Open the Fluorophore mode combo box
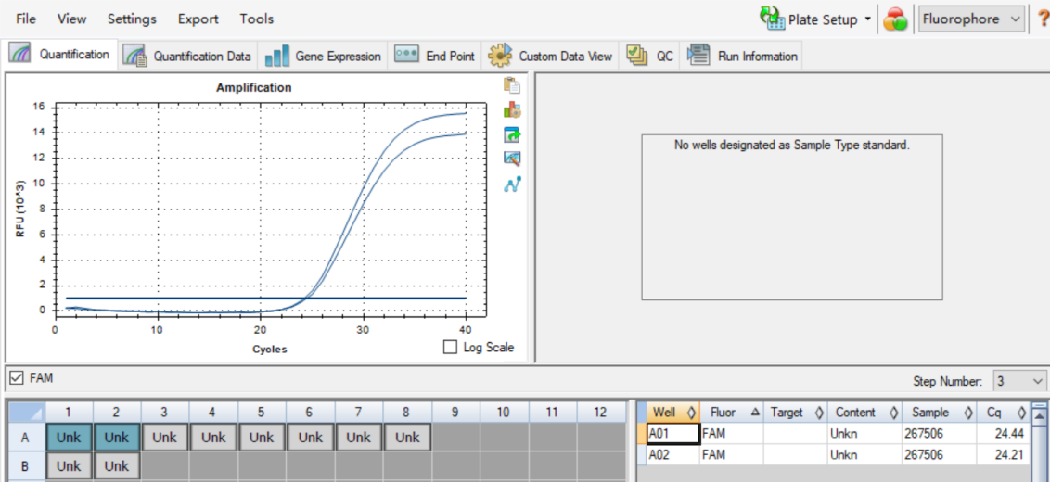Image resolution: width=1050 pixels, height=483 pixels. (970, 19)
